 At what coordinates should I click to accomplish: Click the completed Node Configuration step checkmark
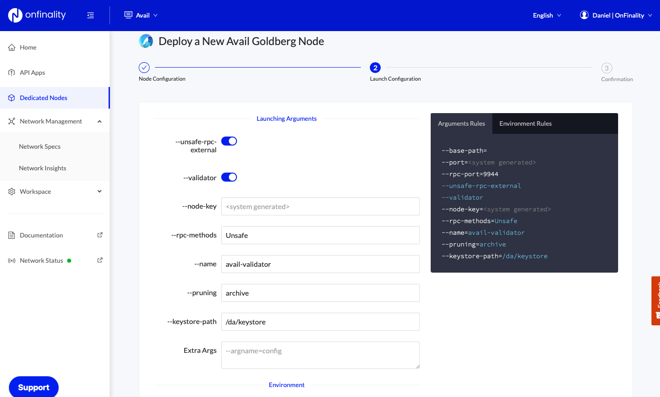coord(144,68)
